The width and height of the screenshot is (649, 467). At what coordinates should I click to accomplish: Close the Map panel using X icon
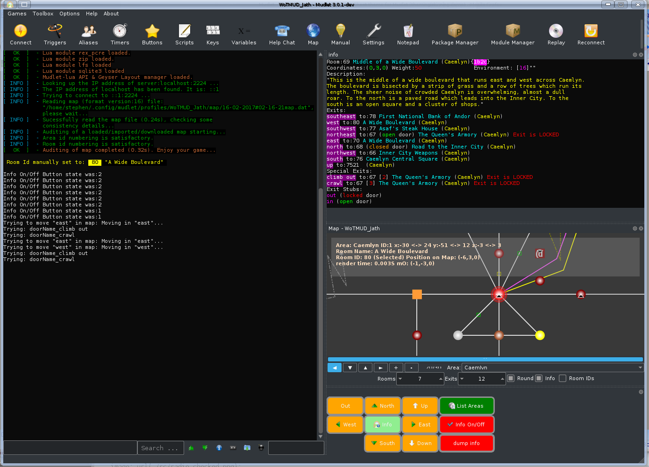coord(641,228)
